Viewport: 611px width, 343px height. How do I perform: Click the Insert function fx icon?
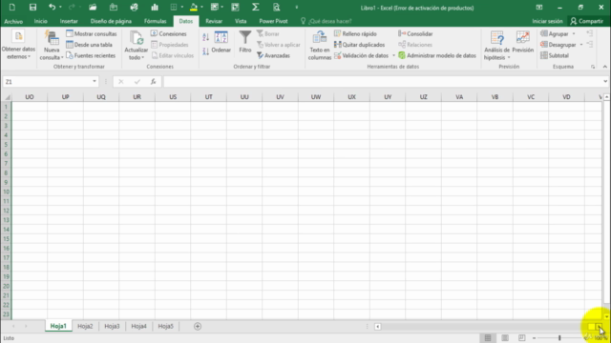coord(153,81)
